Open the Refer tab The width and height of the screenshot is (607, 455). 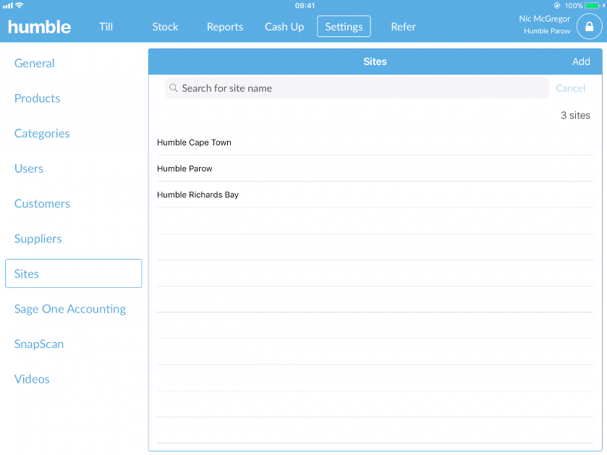click(404, 27)
